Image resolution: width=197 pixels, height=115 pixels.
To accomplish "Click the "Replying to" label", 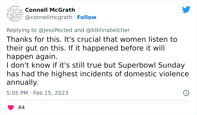I will [x=18, y=30].
